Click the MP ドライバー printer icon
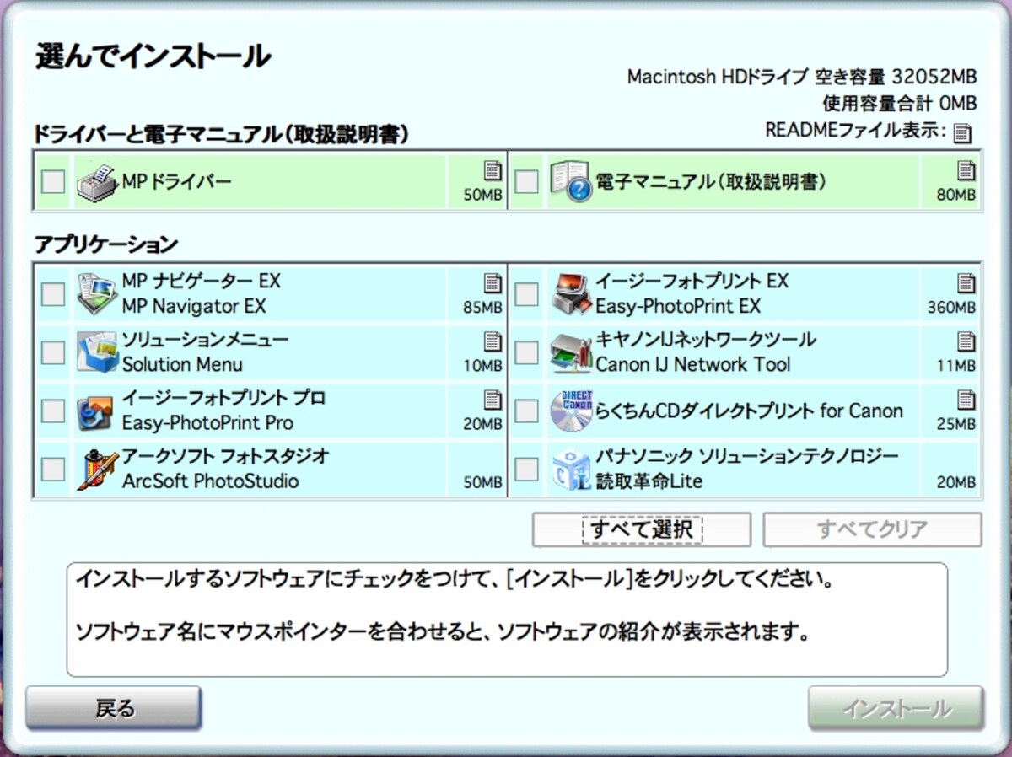The height and width of the screenshot is (757, 1012). click(97, 182)
